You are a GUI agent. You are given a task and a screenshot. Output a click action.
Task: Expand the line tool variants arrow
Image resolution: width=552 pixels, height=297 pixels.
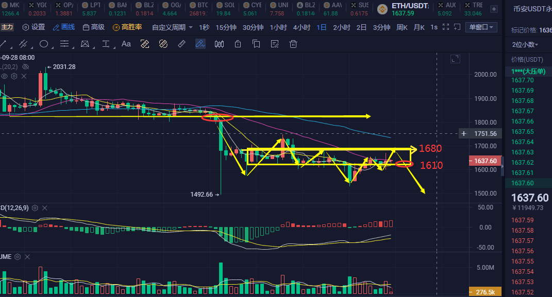[x=11, y=47]
